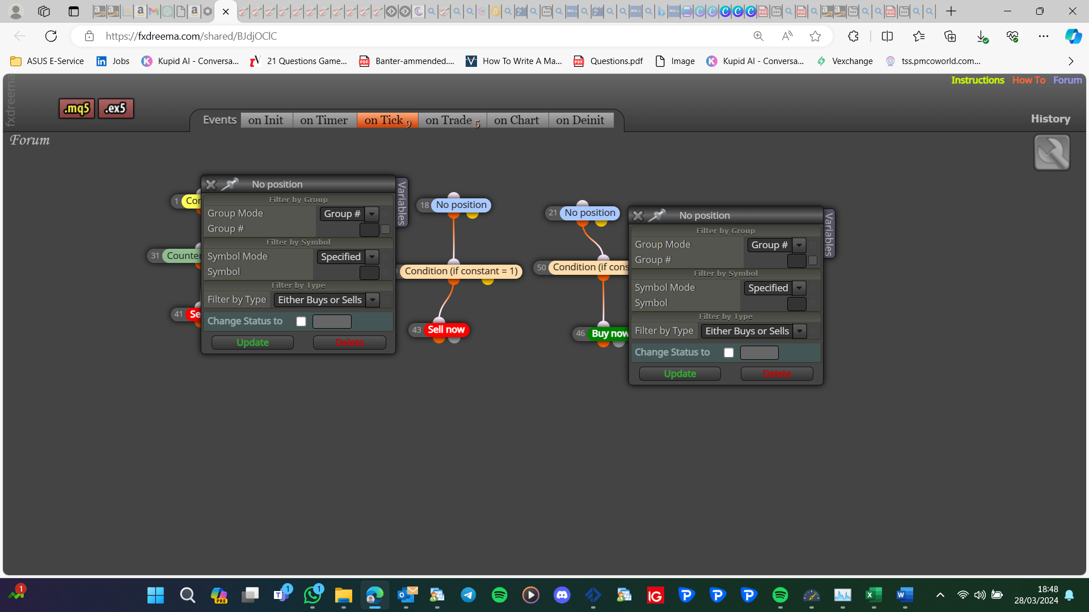Switch to the on Init tab
Screen dimensions: 1089x612
[266, 120]
